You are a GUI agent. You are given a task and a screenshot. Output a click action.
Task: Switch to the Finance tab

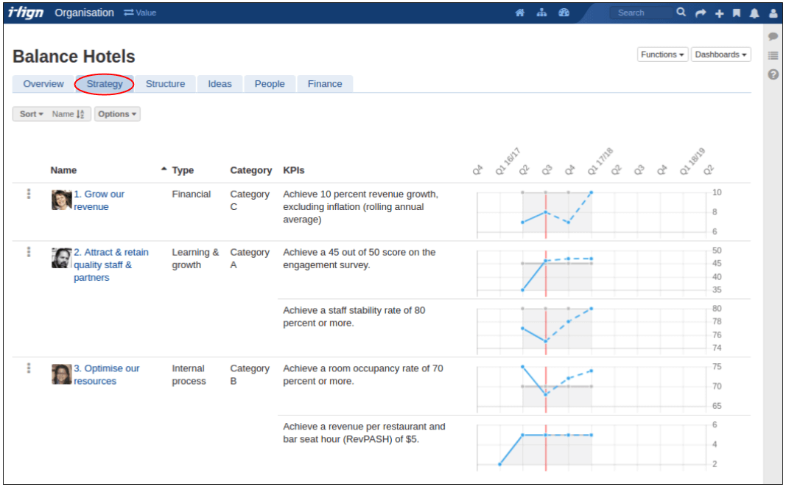click(x=325, y=84)
